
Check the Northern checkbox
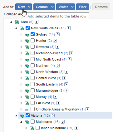pos(32,66)
